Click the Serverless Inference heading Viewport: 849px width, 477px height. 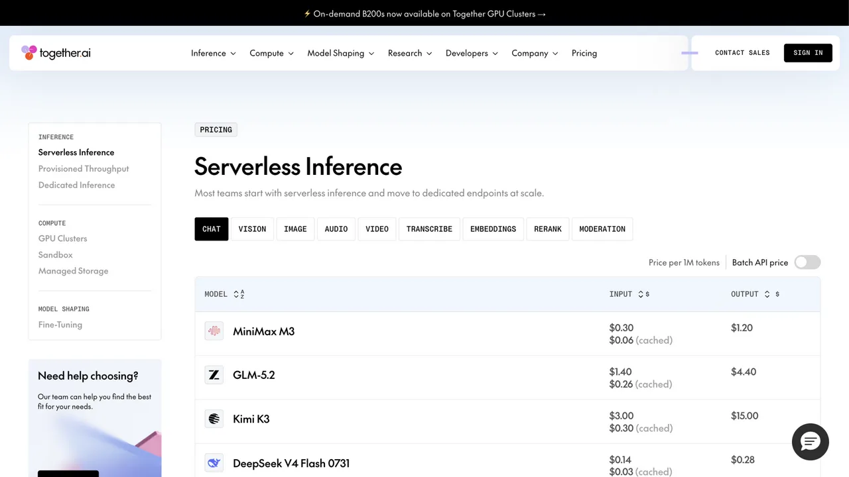(x=298, y=166)
